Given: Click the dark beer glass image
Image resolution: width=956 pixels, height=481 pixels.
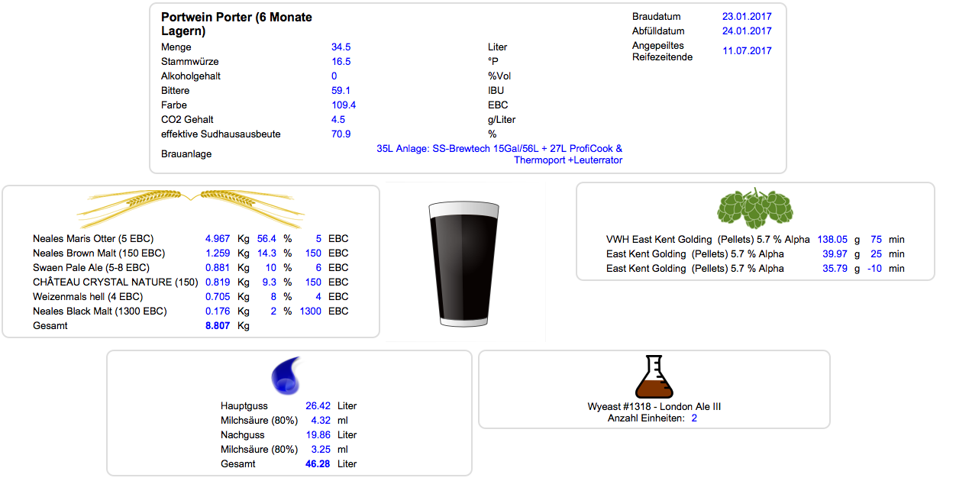Looking at the screenshot, I should 464,264.
